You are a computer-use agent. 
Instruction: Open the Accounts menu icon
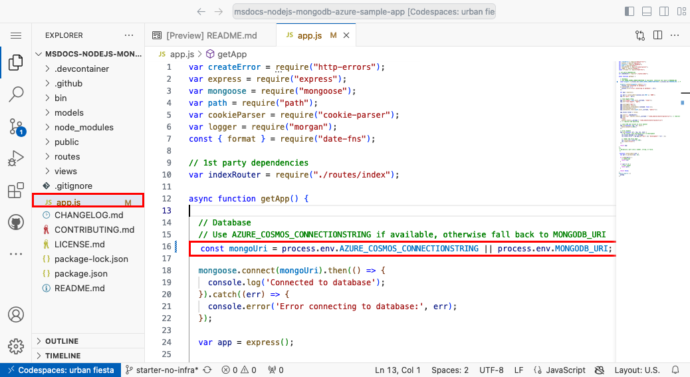pyautogui.click(x=16, y=314)
